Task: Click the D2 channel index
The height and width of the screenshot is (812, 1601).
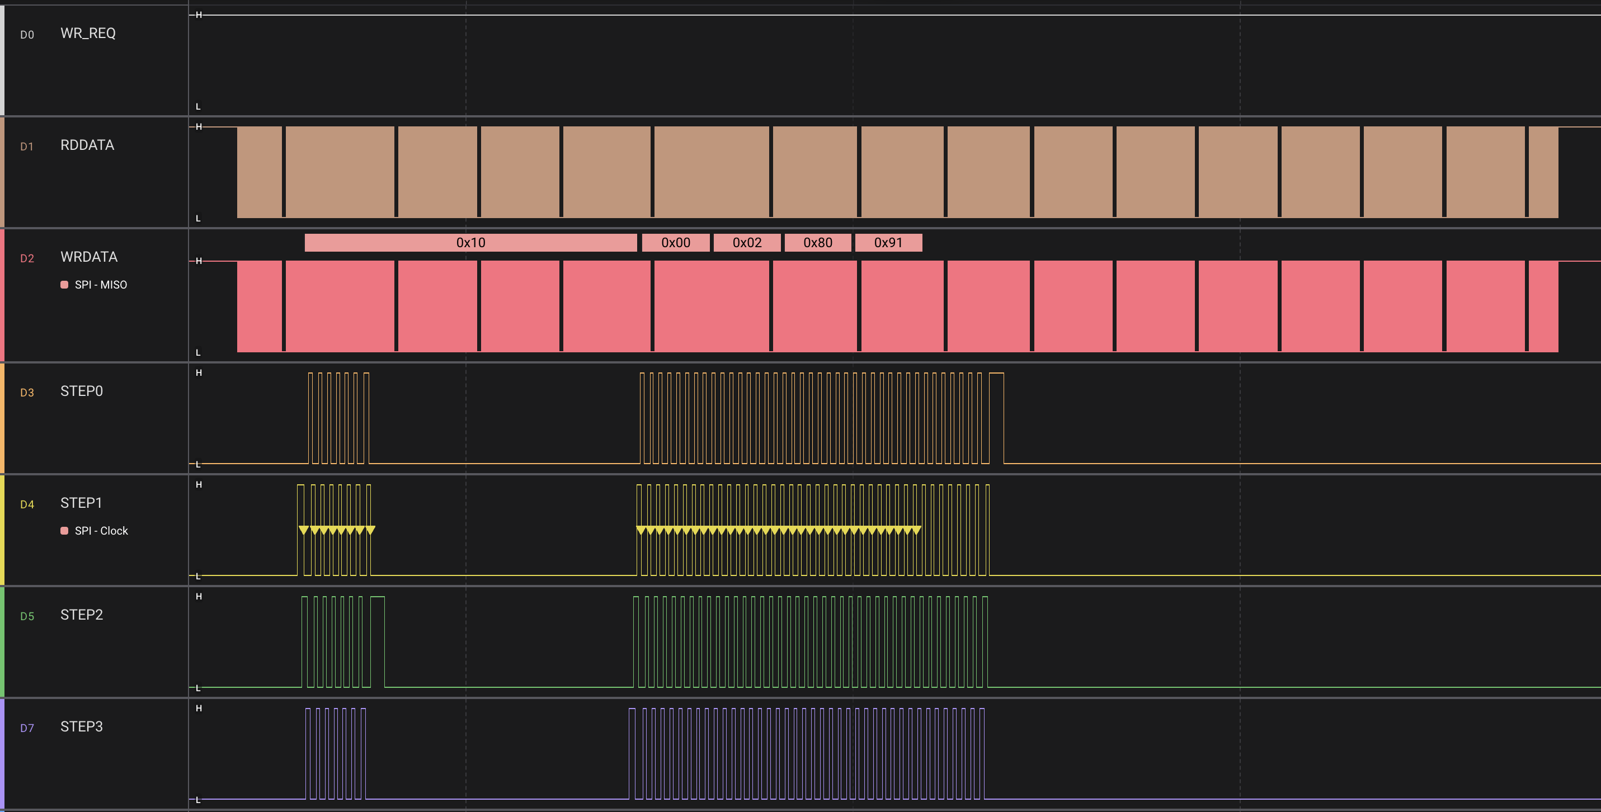Action: (x=27, y=258)
